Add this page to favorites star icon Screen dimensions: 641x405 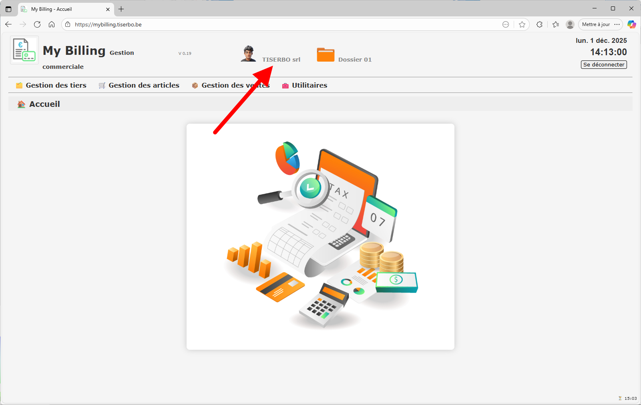522,24
